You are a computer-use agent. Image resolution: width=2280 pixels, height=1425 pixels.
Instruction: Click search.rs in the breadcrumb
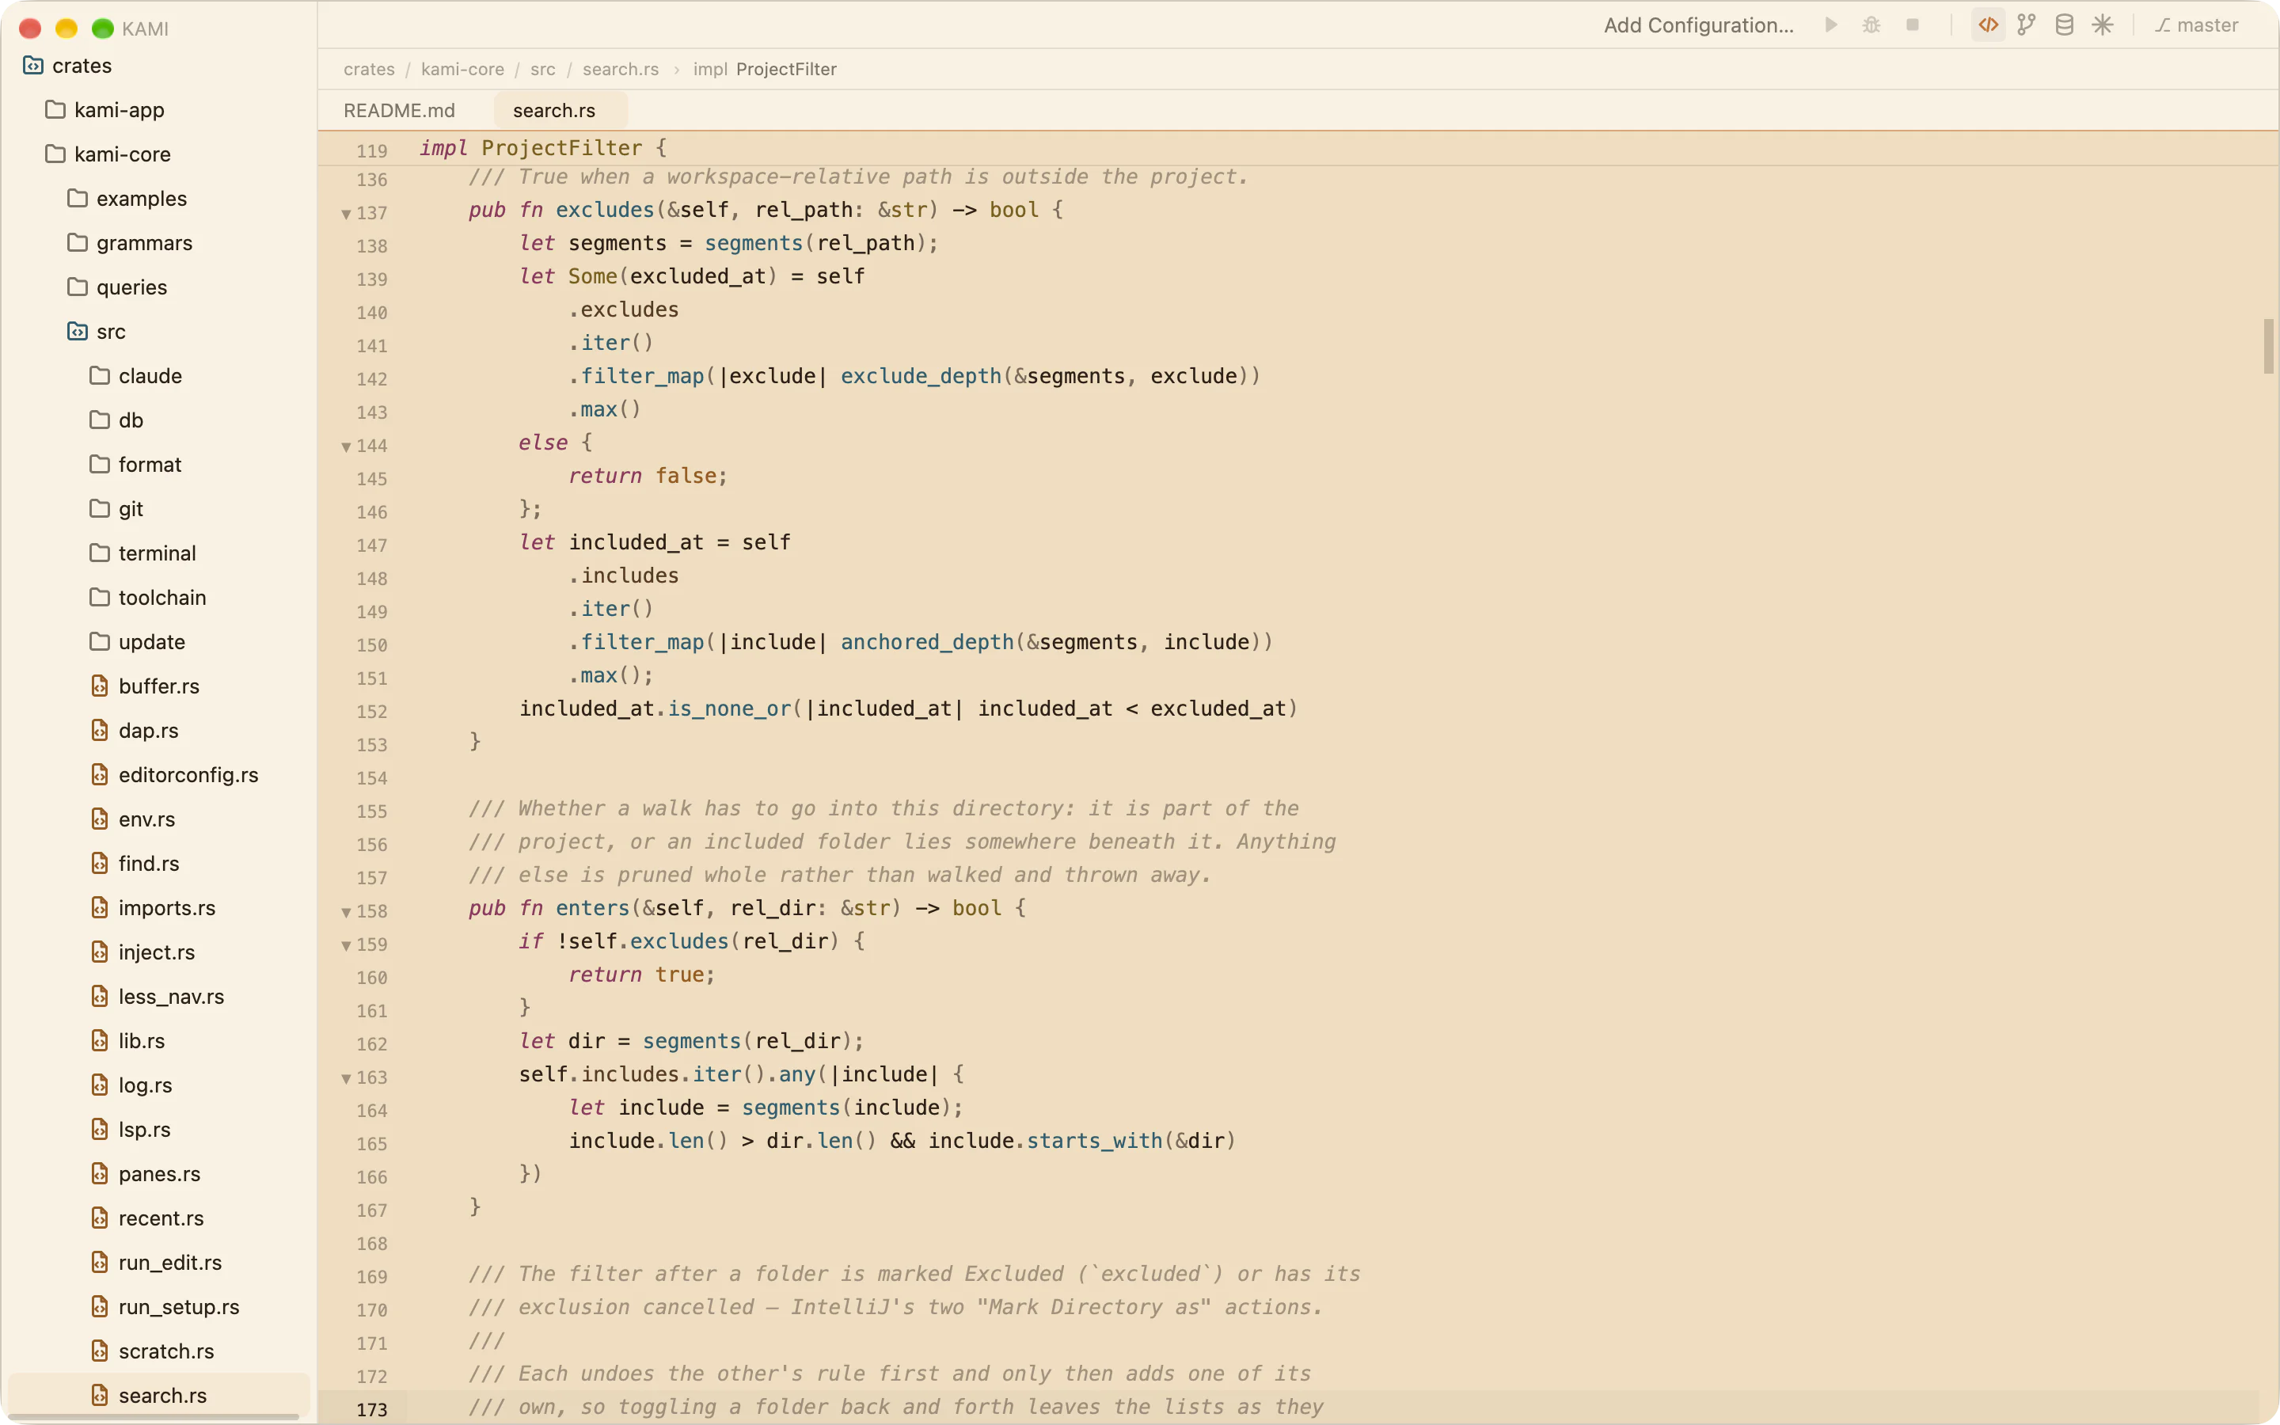(x=620, y=70)
